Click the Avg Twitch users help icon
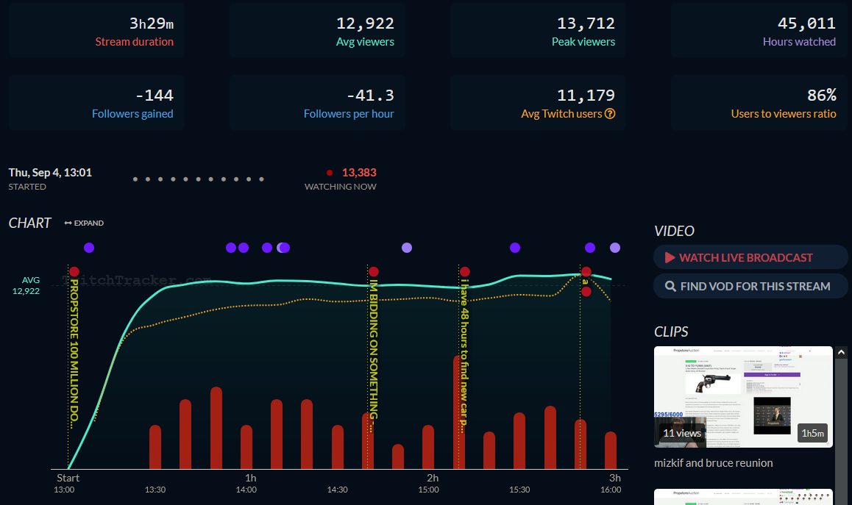The height and width of the screenshot is (505, 852). point(610,113)
